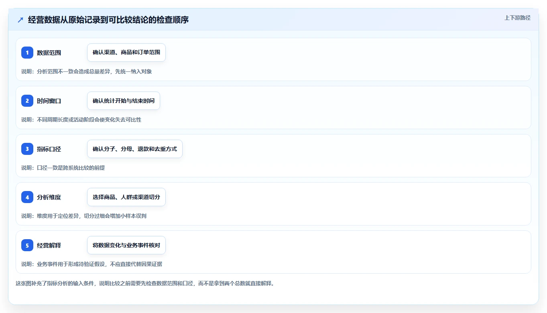Screen dimensions: 547x313
Task: Click the 上下游路径 label in header
Action: [x=517, y=18]
